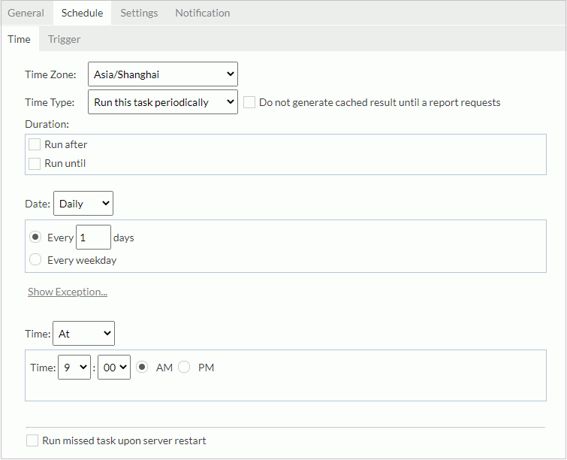The image size is (567, 460).
Task: Choose the PM radio button
Action: (x=184, y=368)
